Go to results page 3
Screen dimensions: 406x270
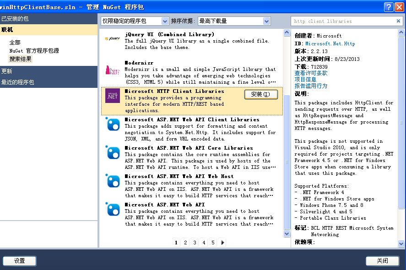point(195,243)
